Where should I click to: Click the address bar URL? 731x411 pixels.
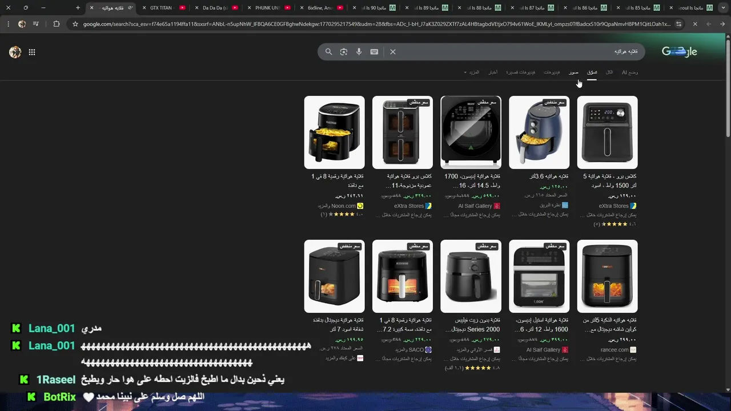(x=377, y=24)
